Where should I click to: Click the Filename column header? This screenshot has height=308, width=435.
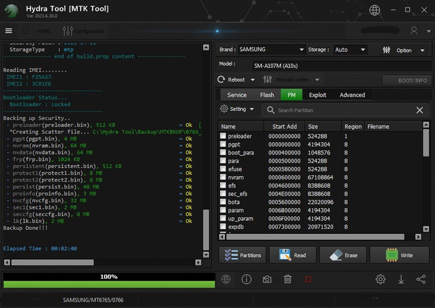coord(393,126)
